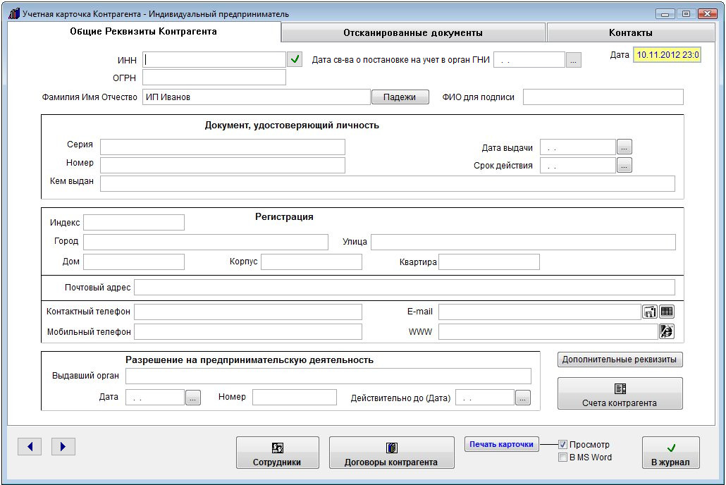
Task: Open date picker for Действительно до (Дата)
Action: click(x=522, y=398)
